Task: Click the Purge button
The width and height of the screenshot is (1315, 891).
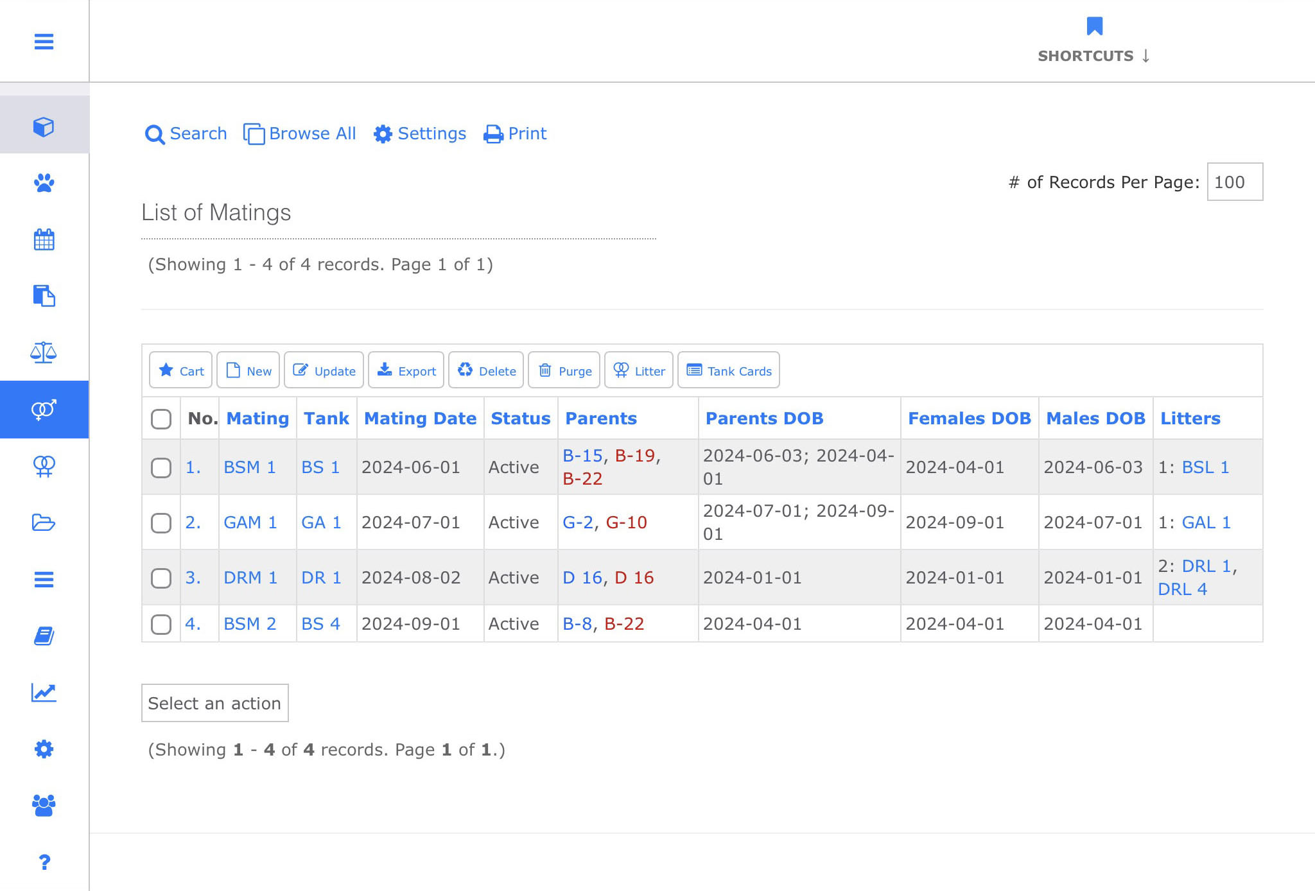Action: (x=564, y=370)
